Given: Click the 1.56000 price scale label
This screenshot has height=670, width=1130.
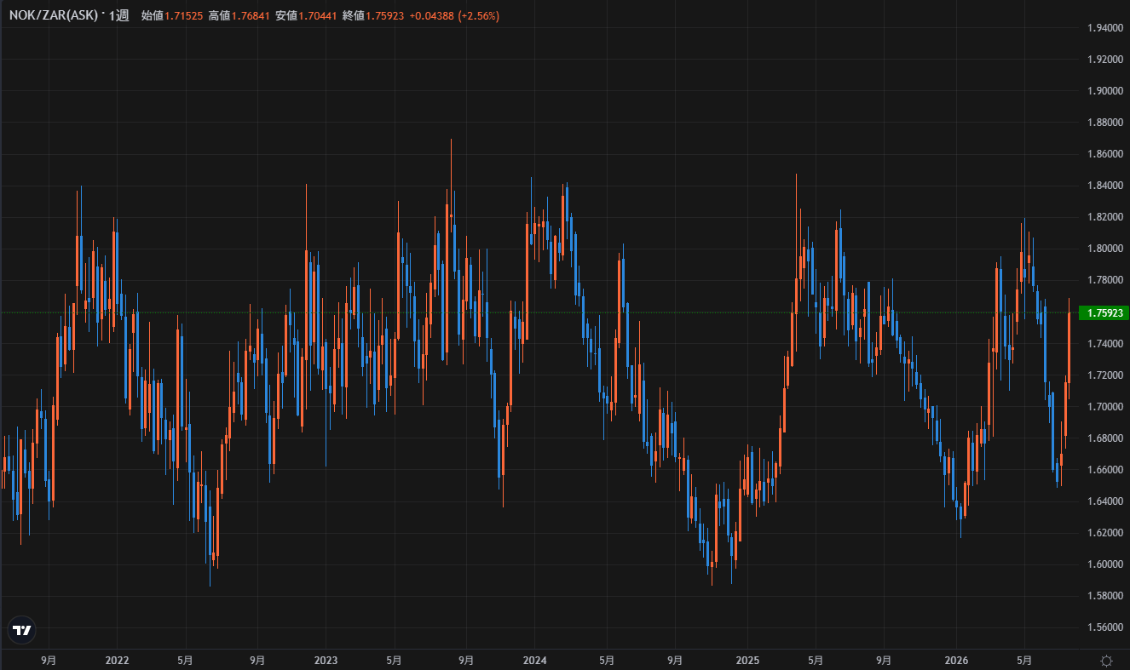Looking at the screenshot, I should pyautogui.click(x=1104, y=627).
